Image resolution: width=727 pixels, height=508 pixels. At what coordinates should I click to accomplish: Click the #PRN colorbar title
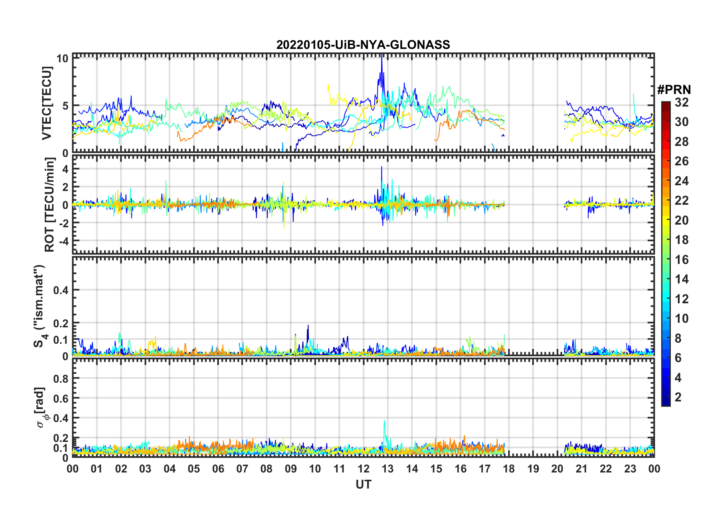coord(674,89)
